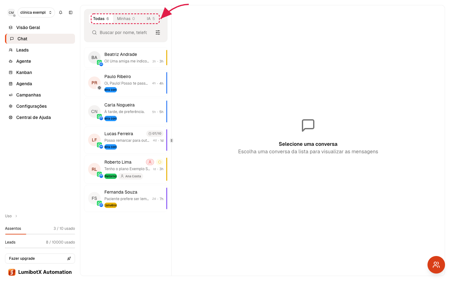Open Lucas Ferreira's conversation

pos(126,140)
